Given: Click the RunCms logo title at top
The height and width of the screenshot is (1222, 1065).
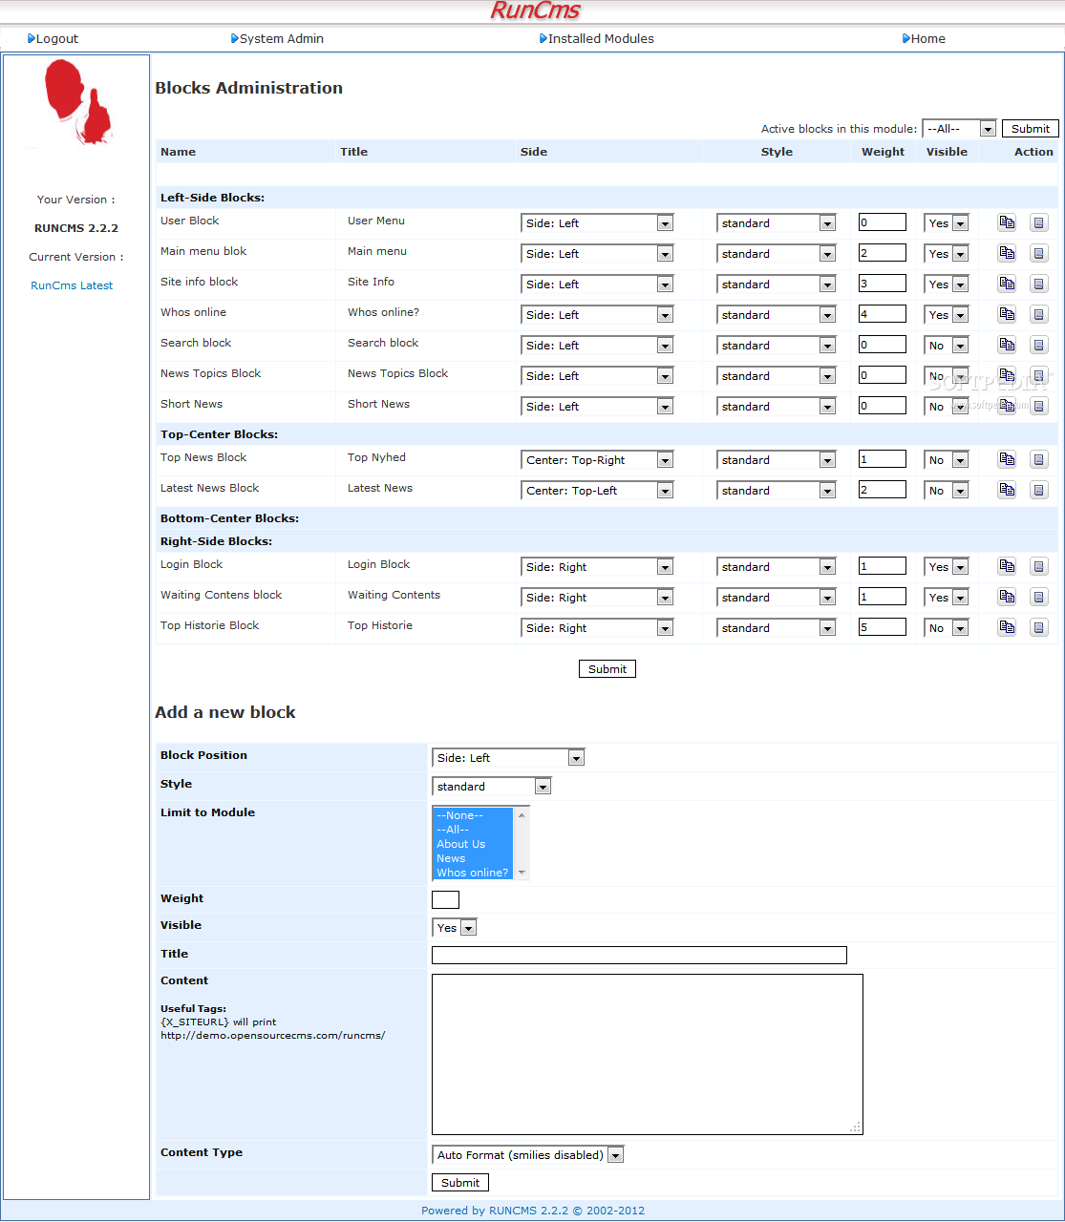Looking at the screenshot, I should click(x=535, y=11).
